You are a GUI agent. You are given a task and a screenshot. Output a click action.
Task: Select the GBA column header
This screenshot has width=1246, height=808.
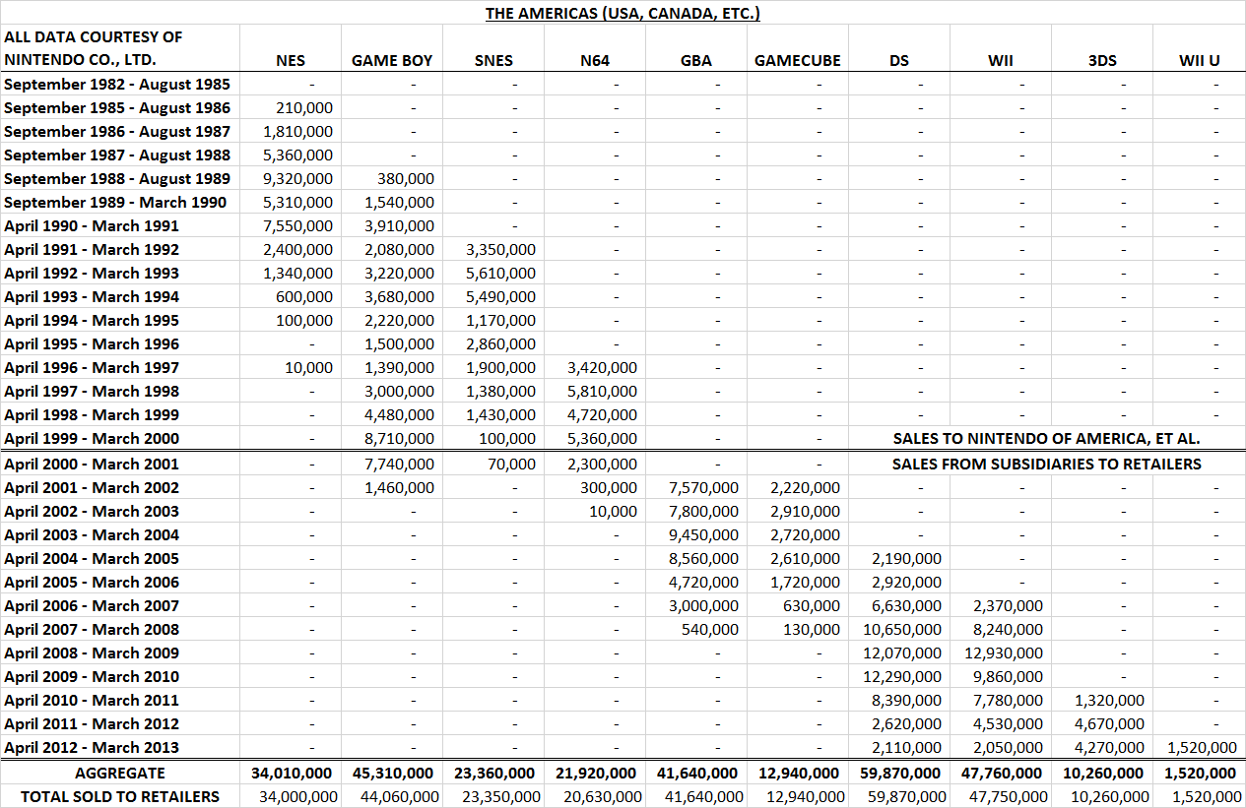pos(696,60)
